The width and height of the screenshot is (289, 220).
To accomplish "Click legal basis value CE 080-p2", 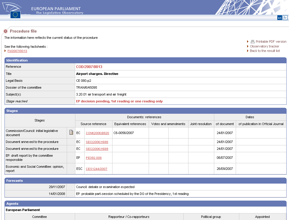I will pyautogui.click(x=83, y=81).
